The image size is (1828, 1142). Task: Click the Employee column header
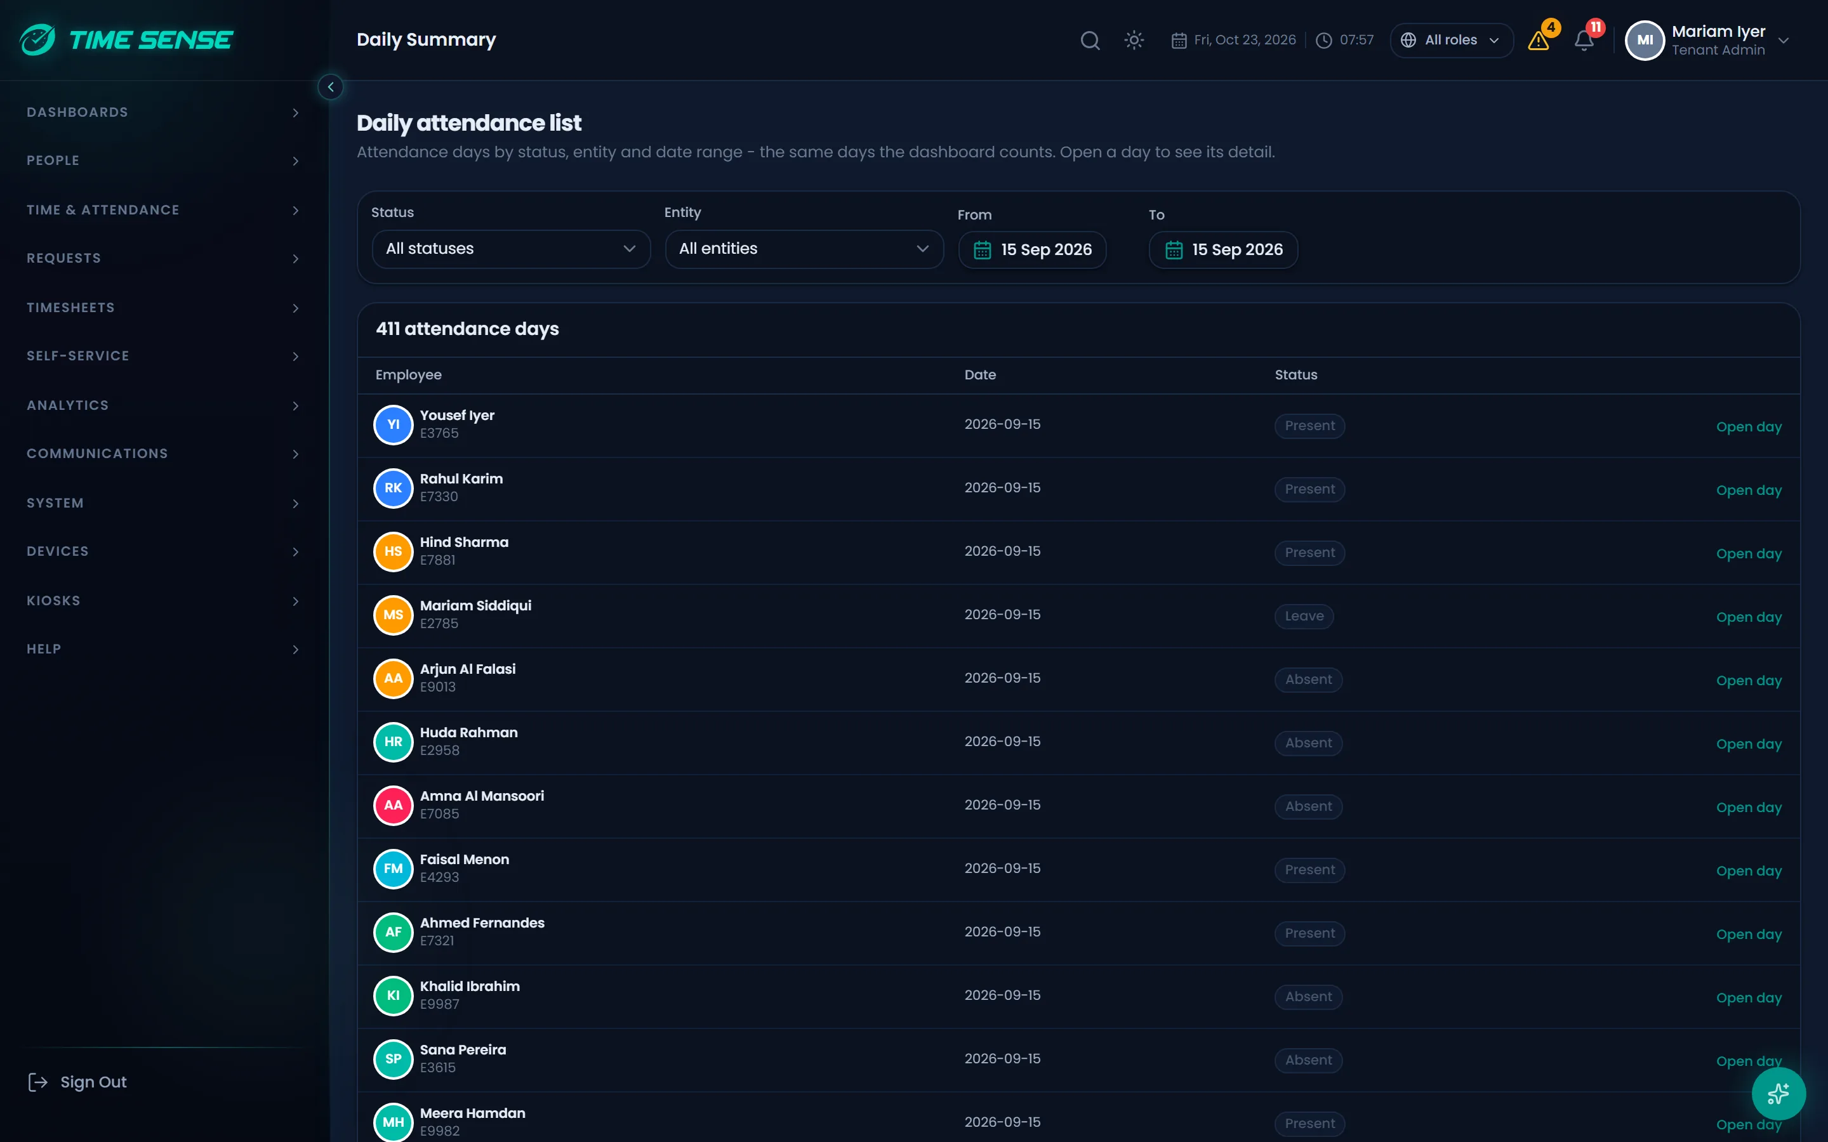pyautogui.click(x=409, y=374)
